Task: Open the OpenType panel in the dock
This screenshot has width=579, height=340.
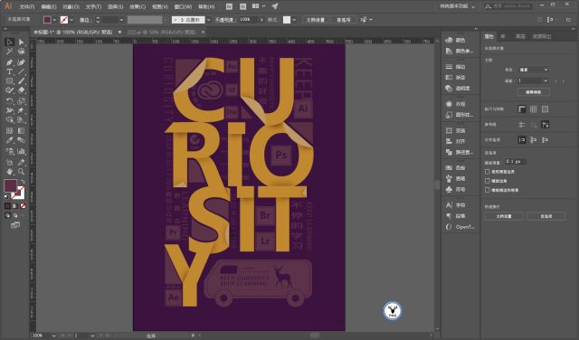Action: (460, 227)
